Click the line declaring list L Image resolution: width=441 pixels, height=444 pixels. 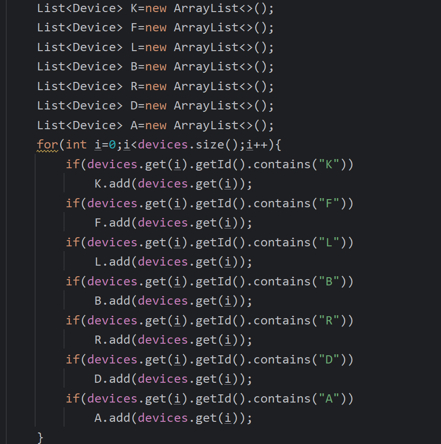[x=156, y=47]
